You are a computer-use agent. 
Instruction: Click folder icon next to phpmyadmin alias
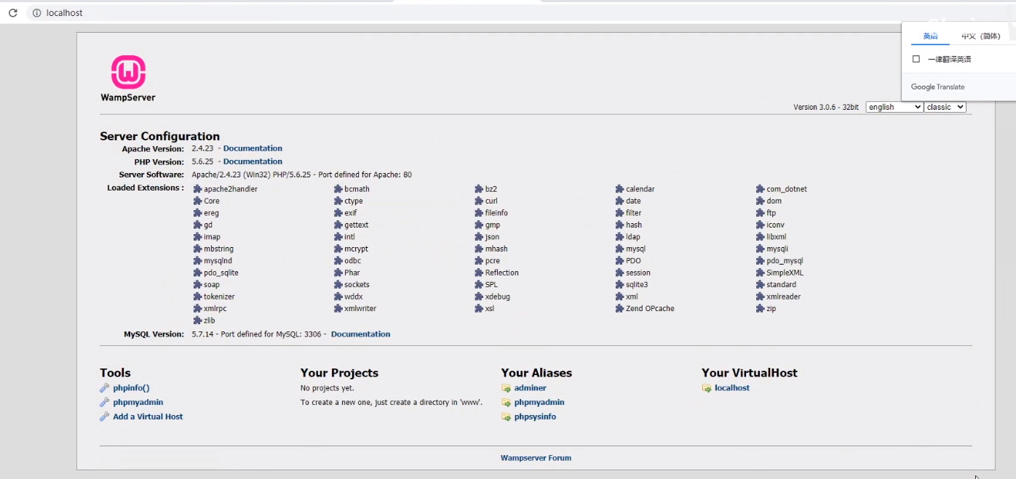tap(506, 403)
